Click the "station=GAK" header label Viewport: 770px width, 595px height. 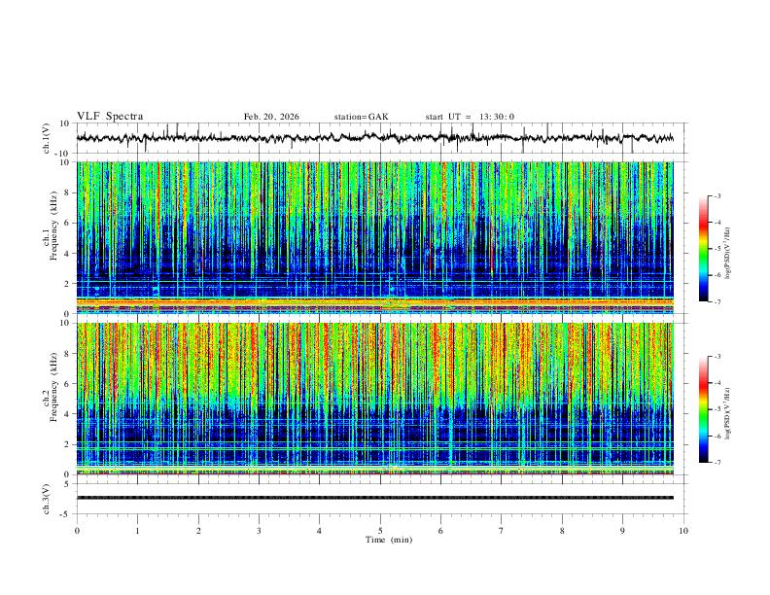[361, 117]
